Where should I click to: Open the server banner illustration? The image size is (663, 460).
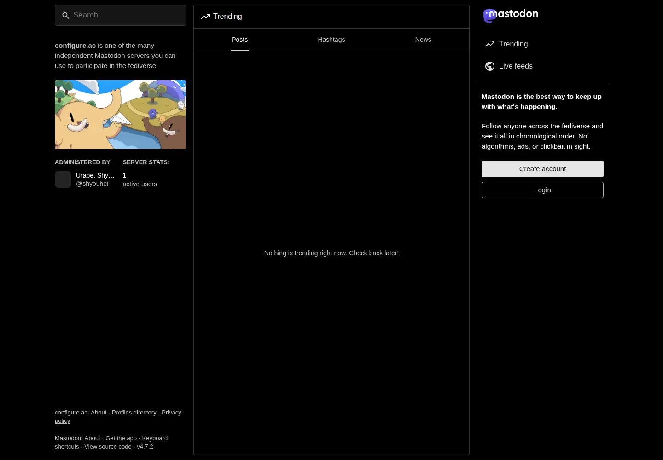tap(120, 115)
